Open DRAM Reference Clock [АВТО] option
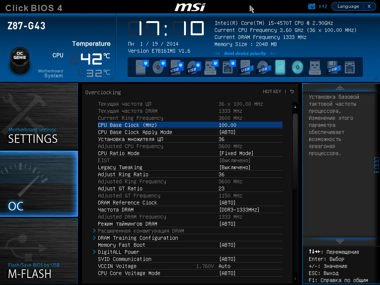Screen dimensions: 380x285 click(x=190, y=203)
